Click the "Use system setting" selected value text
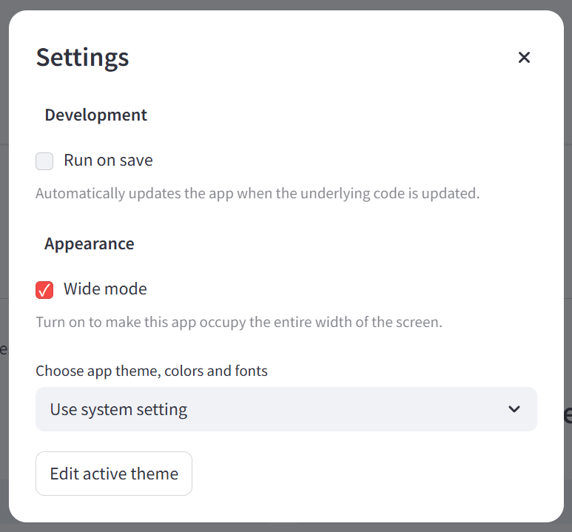Viewport: 572px width, 532px height. (x=118, y=409)
